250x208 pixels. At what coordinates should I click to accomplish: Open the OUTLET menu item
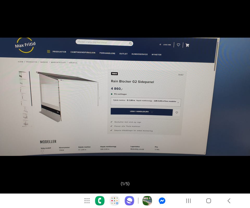click(x=123, y=54)
